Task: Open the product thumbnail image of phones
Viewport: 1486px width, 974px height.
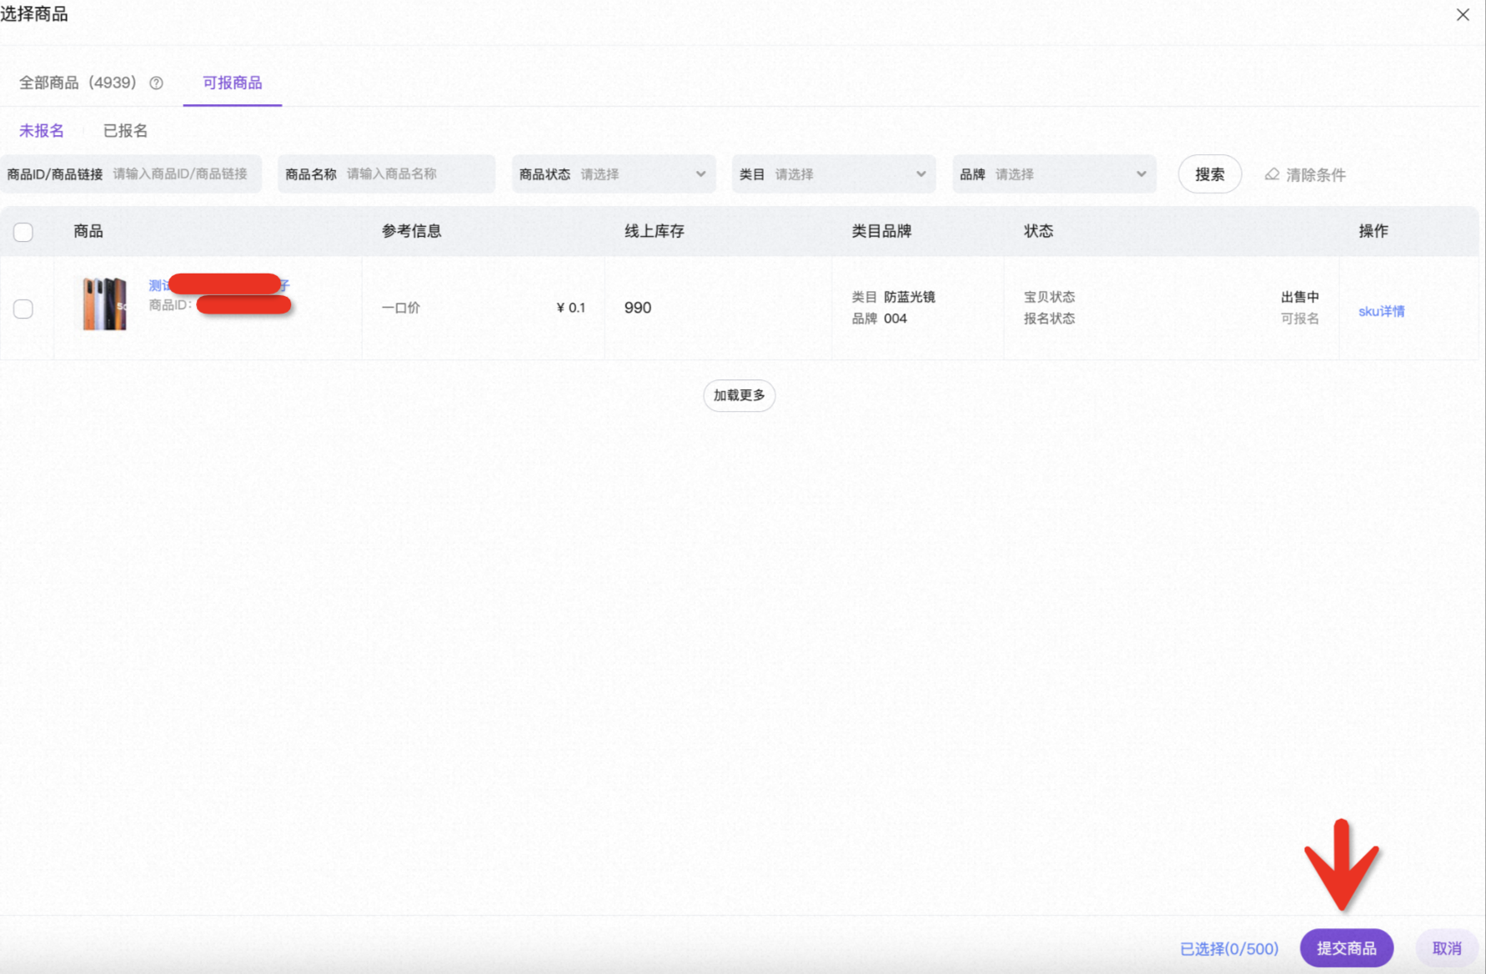Action: [105, 304]
